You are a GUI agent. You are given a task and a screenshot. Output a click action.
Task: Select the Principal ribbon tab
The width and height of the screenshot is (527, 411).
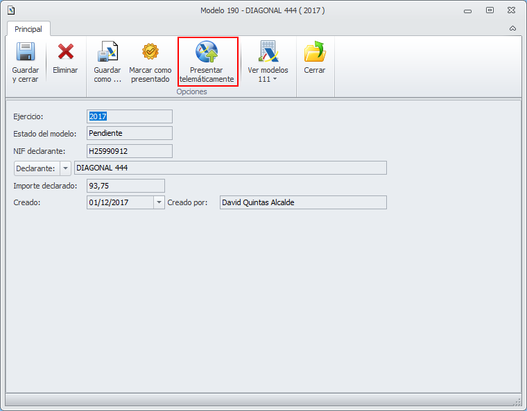pos(28,29)
